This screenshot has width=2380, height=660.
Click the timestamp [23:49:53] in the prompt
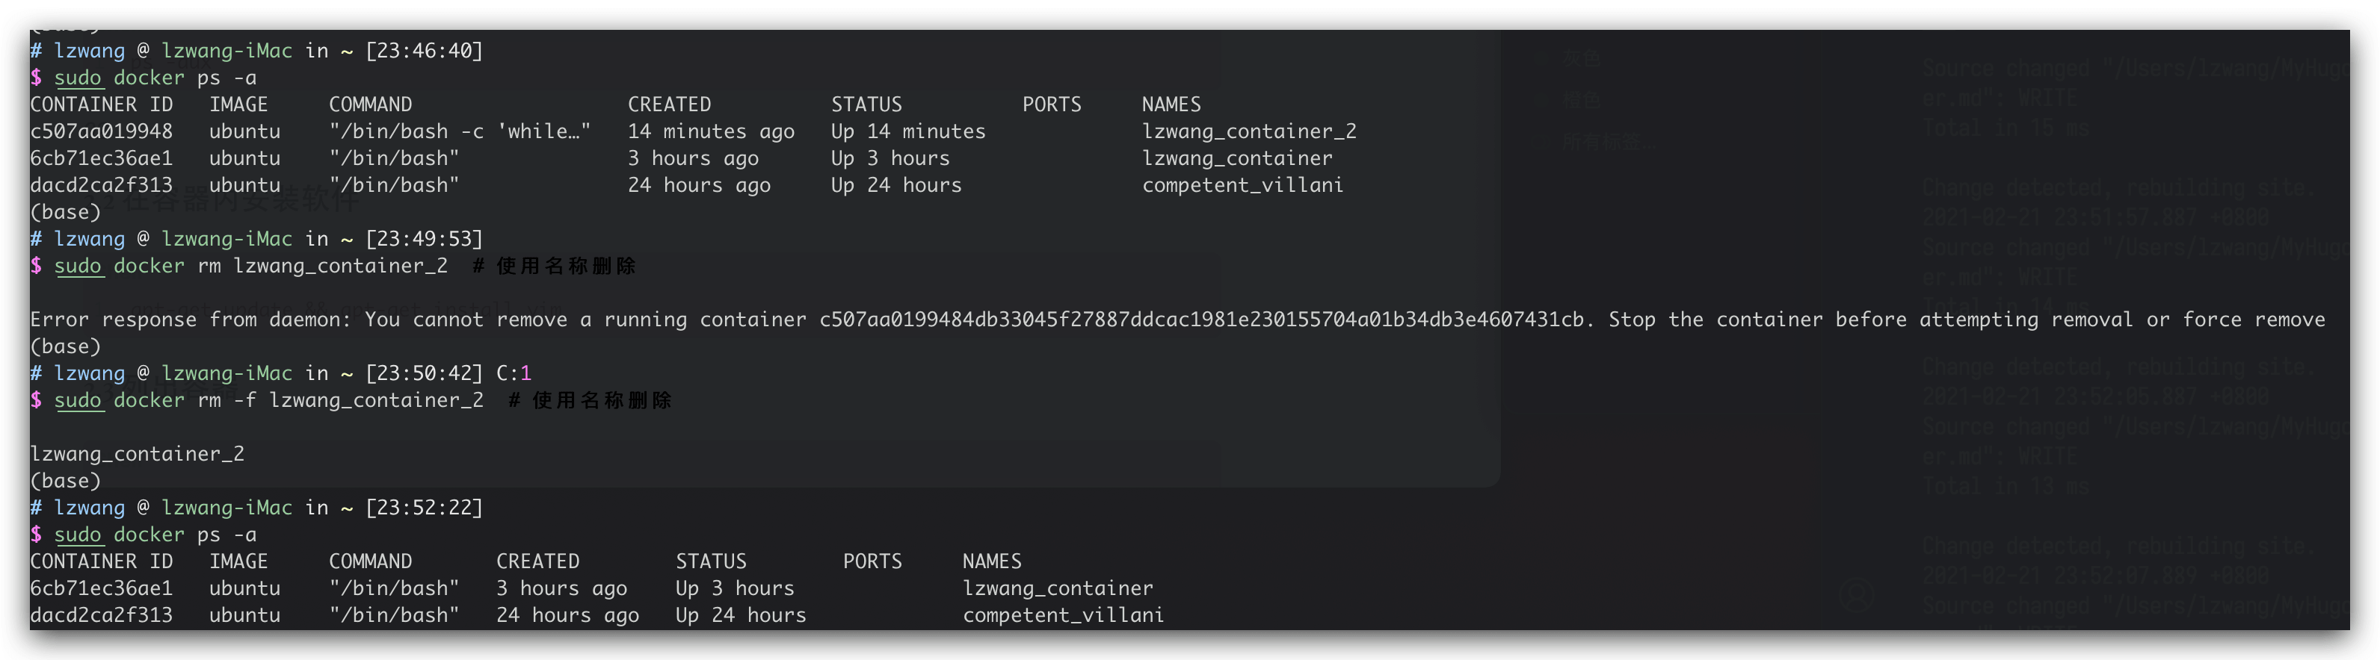(x=424, y=239)
